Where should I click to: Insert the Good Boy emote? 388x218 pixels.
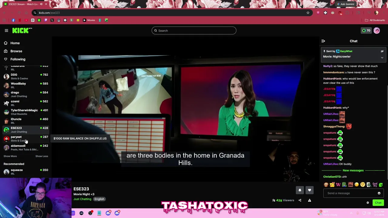click(375, 185)
